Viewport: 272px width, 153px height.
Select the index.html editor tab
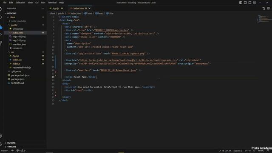(x=79, y=8)
